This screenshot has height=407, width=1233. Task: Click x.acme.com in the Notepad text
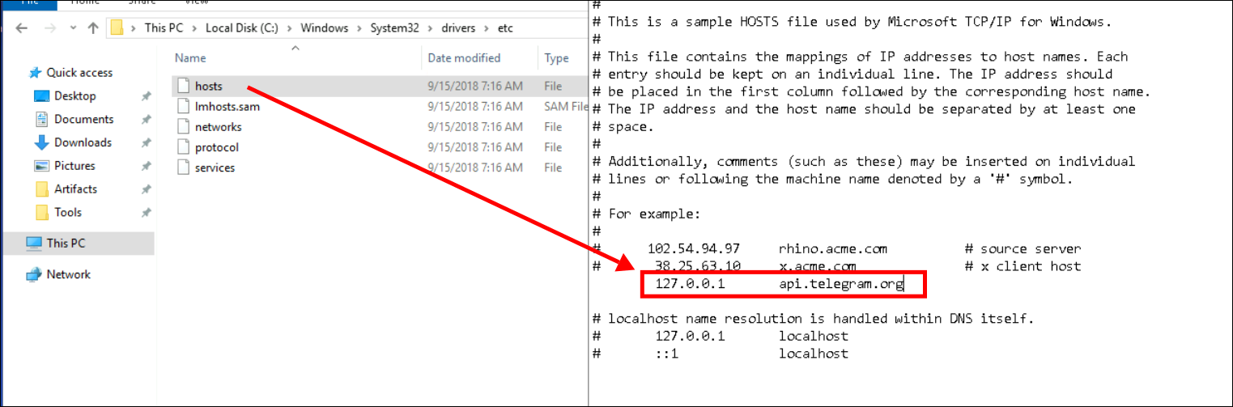[x=817, y=266]
